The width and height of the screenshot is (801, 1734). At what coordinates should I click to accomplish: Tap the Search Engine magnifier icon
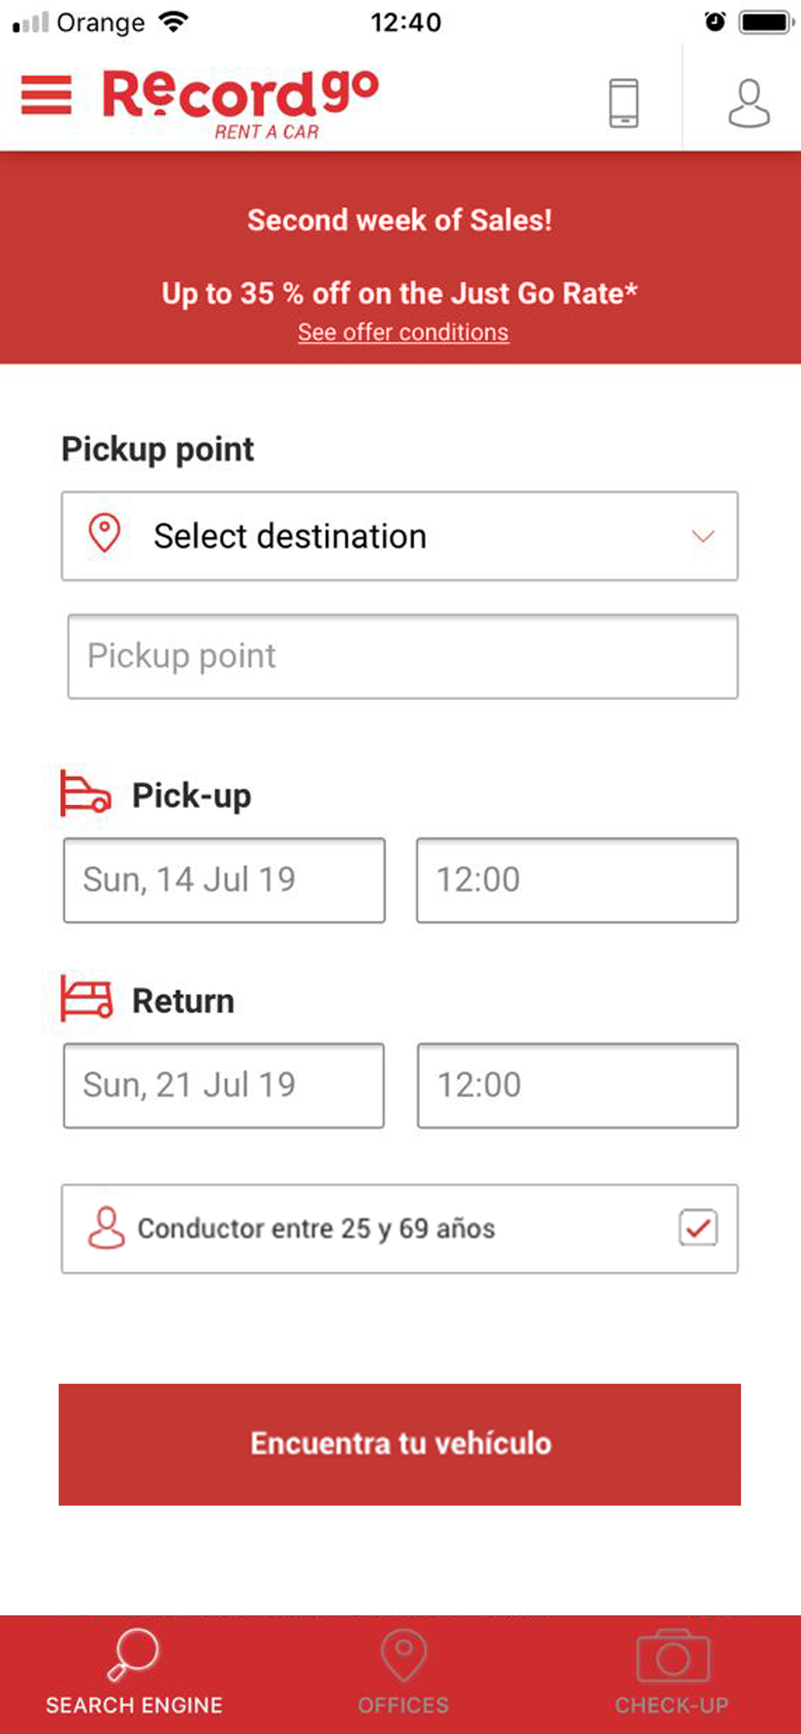click(134, 1653)
